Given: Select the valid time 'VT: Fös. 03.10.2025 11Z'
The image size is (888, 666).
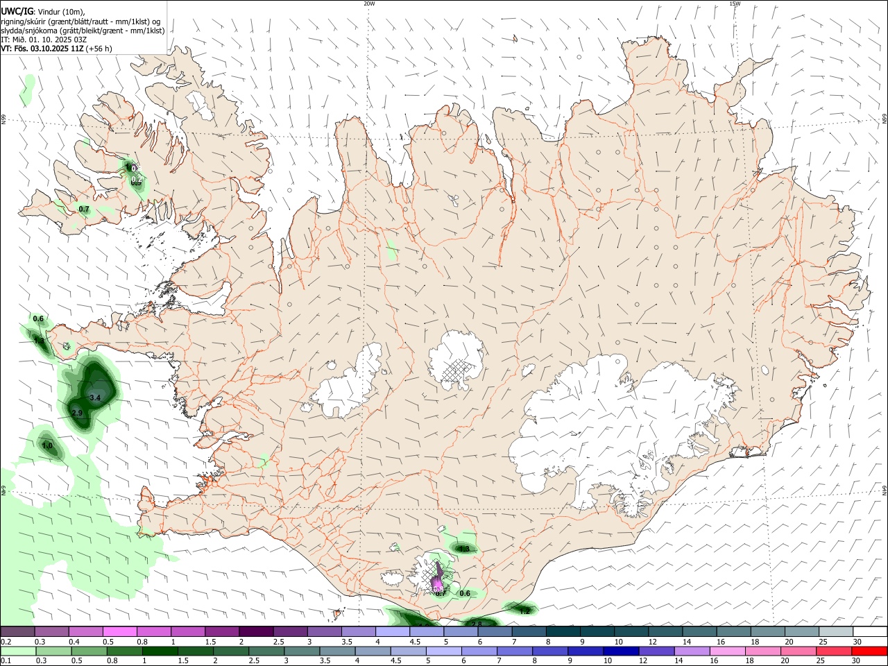Looking at the screenshot, I should tap(42, 49).
